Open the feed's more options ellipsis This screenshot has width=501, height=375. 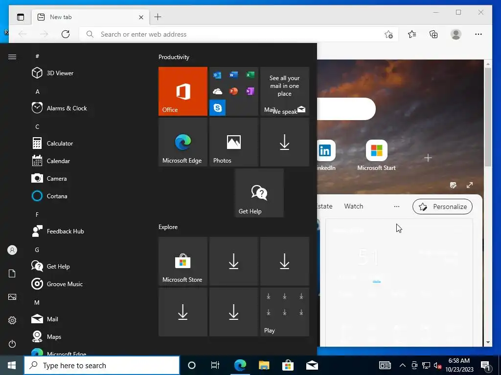tap(396, 207)
